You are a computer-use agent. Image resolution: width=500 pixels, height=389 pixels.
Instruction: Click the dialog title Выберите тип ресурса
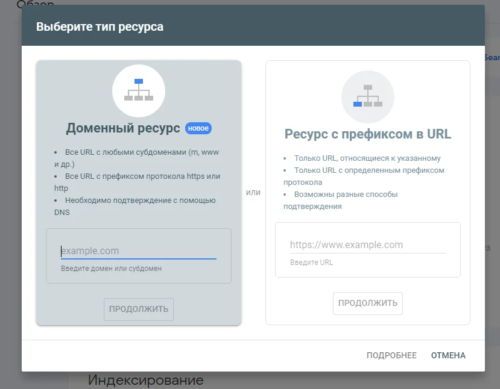[100, 26]
